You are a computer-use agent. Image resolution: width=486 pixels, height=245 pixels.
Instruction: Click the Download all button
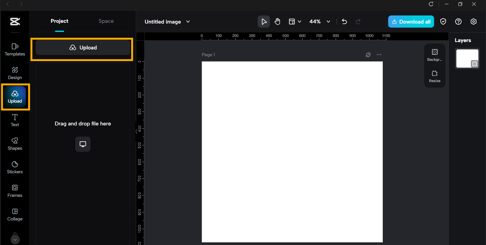coord(411,22)
